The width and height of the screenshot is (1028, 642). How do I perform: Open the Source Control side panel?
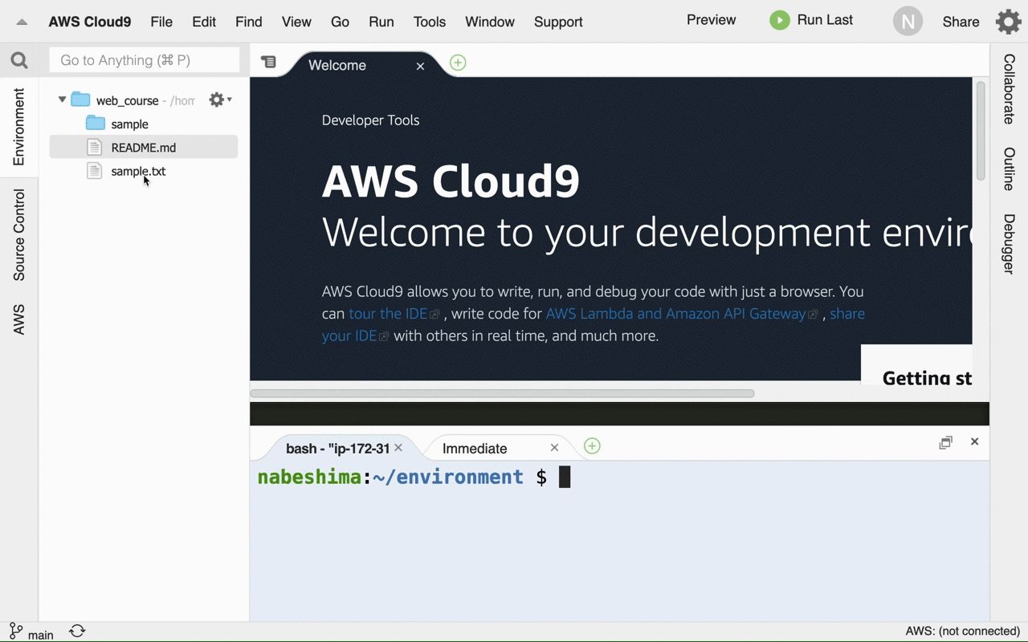coord(19,235)
